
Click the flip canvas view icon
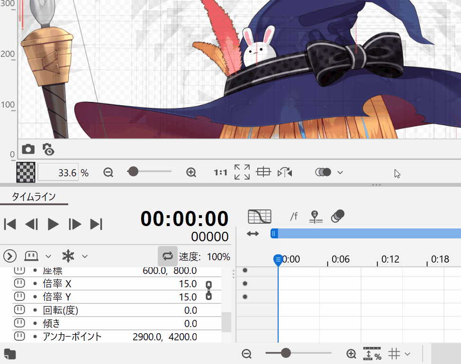point(285,173)
